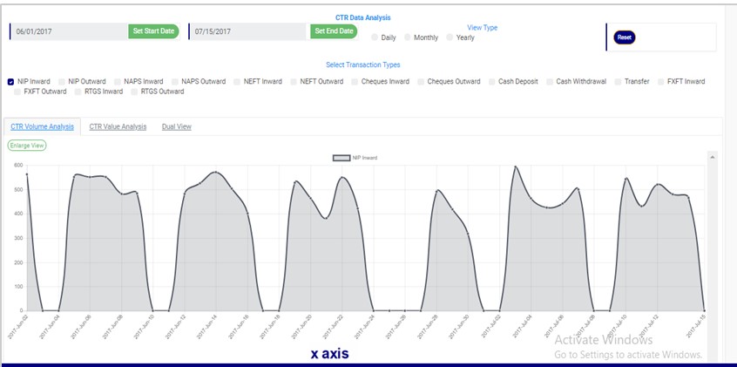Screen dimensions: 737x367
Task: Choose the Yearly view type
Action: tap(450, 37)
